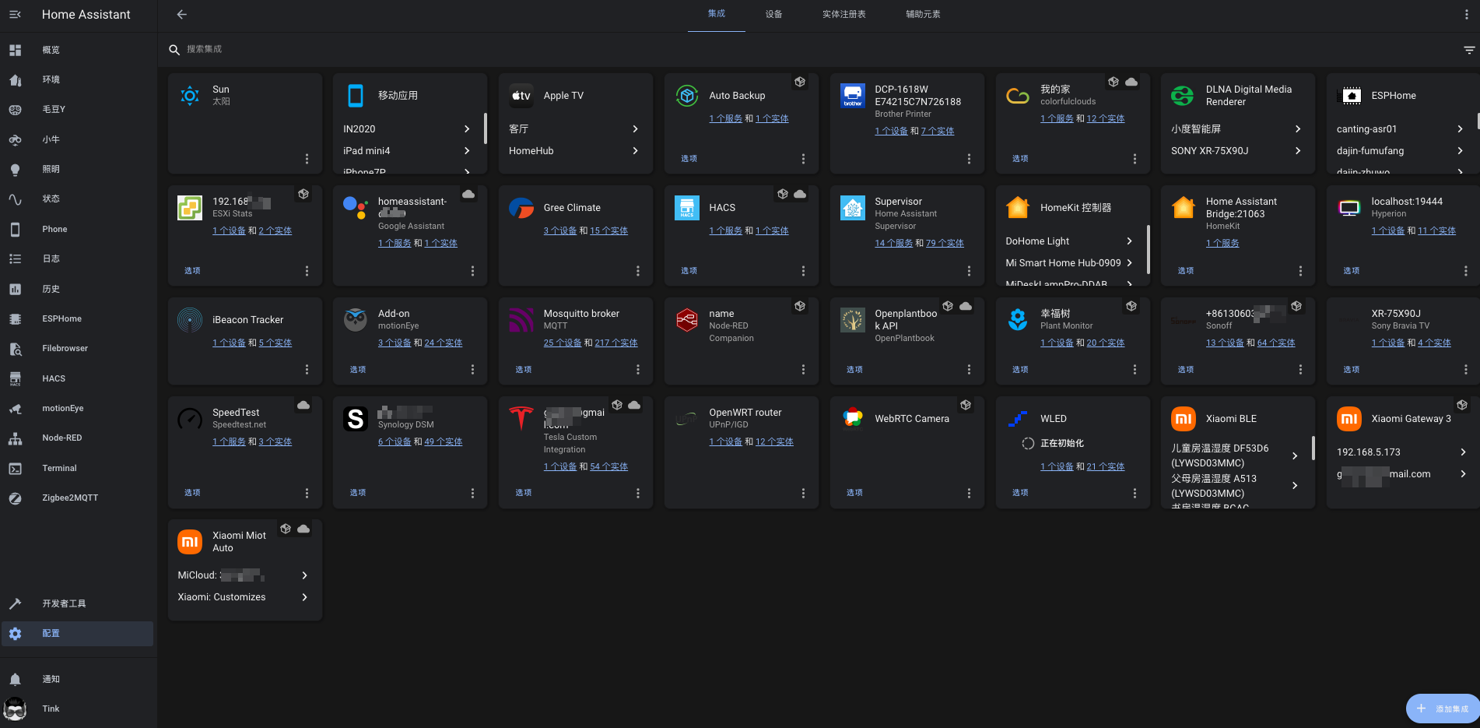Open 选项 on the Auto Backup card
1480x728 pixels.
[689, 159]
